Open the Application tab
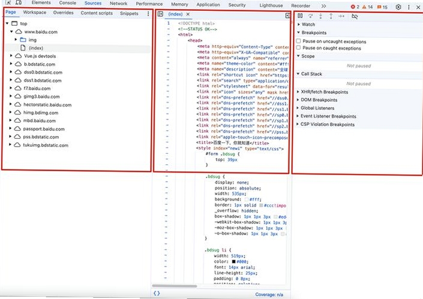The height and width of the screenshot is (299, 423). [x=208, y=5]
